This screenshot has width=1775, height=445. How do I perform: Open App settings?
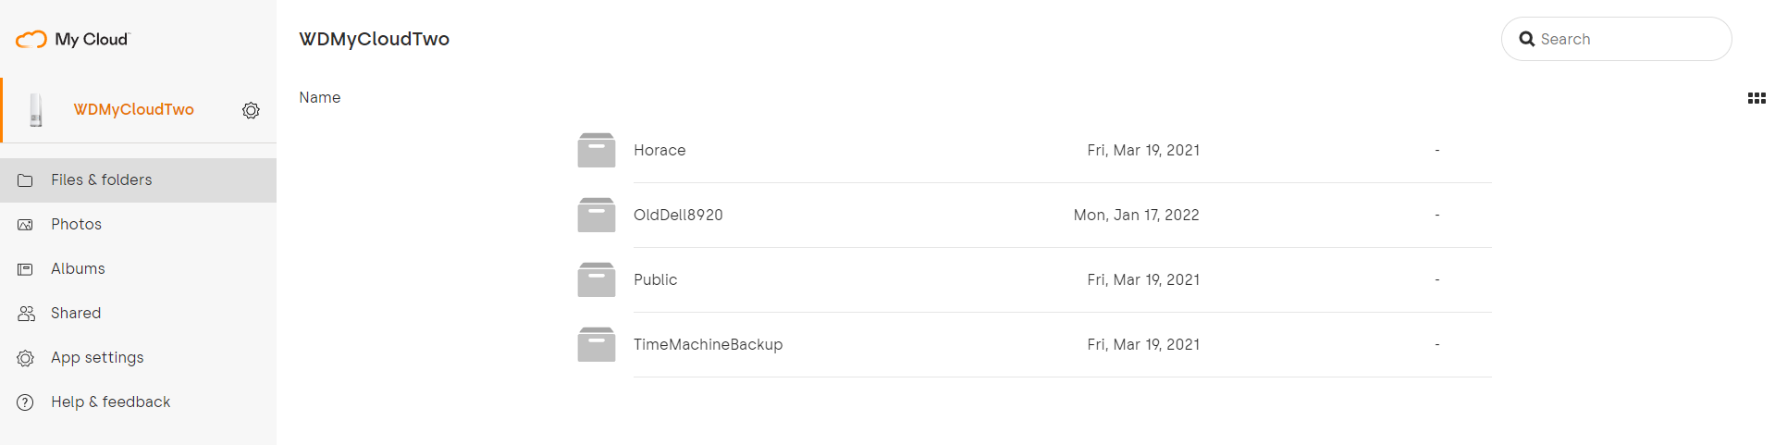pos(97,357)
